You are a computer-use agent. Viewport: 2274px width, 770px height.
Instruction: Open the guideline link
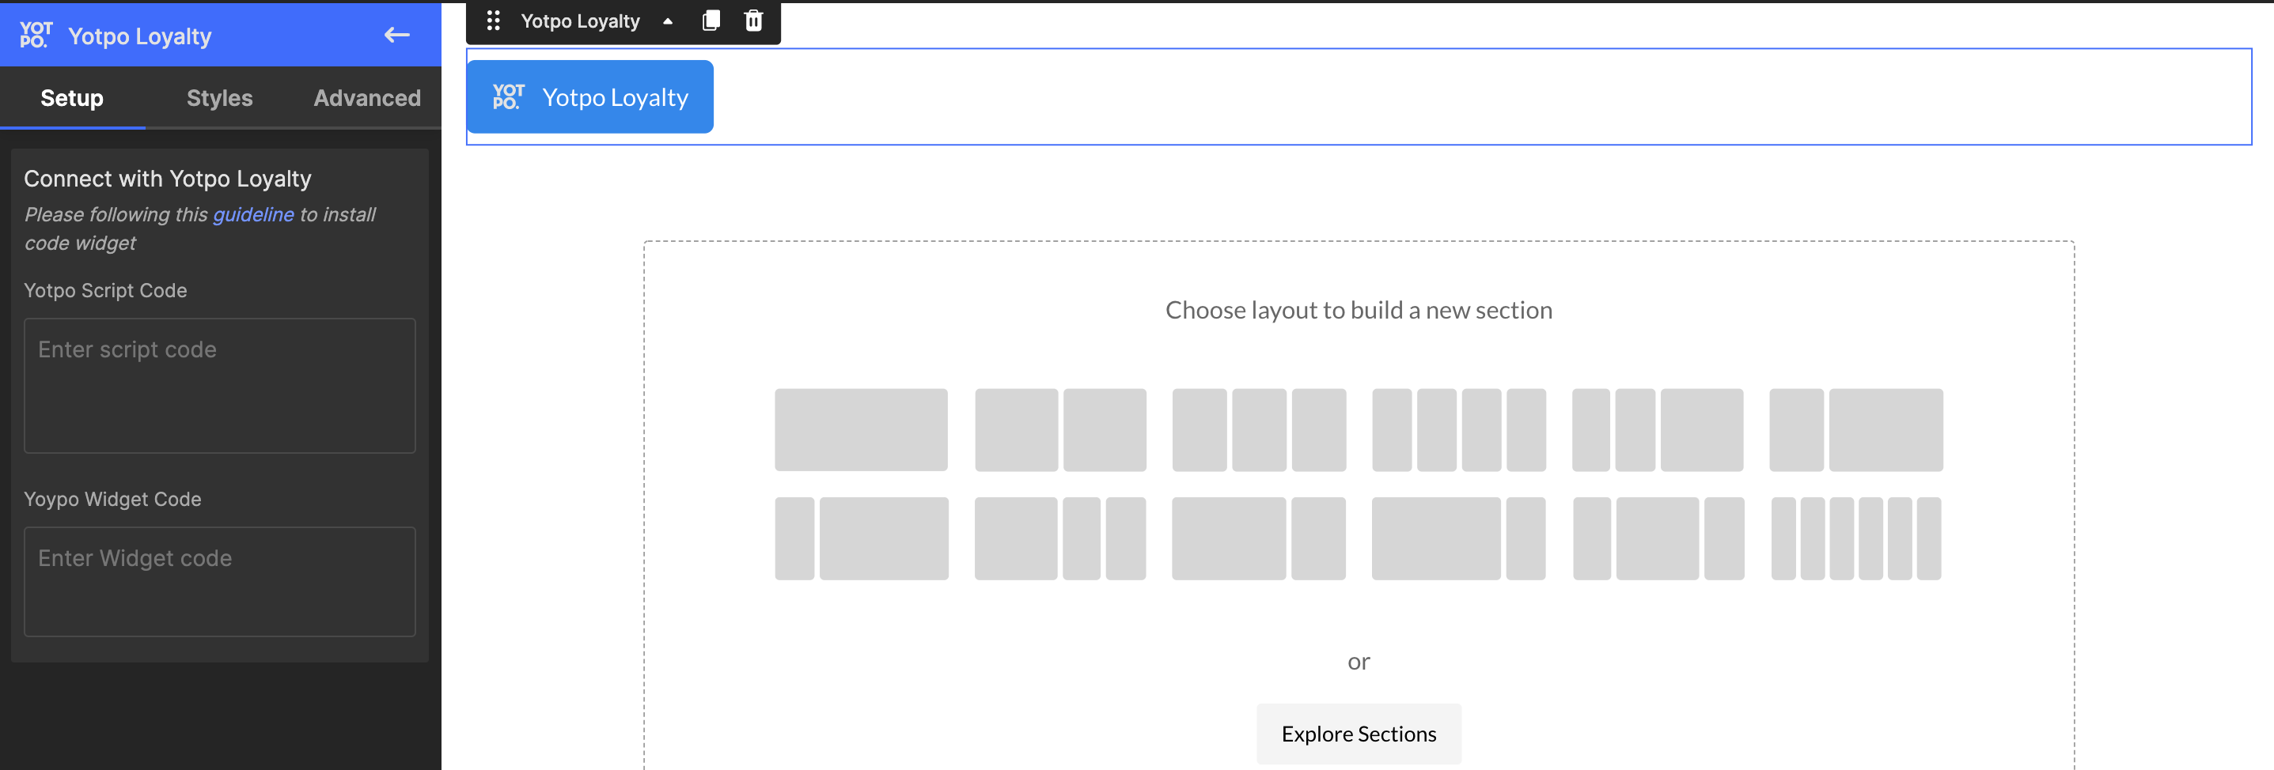click(253, 214)
